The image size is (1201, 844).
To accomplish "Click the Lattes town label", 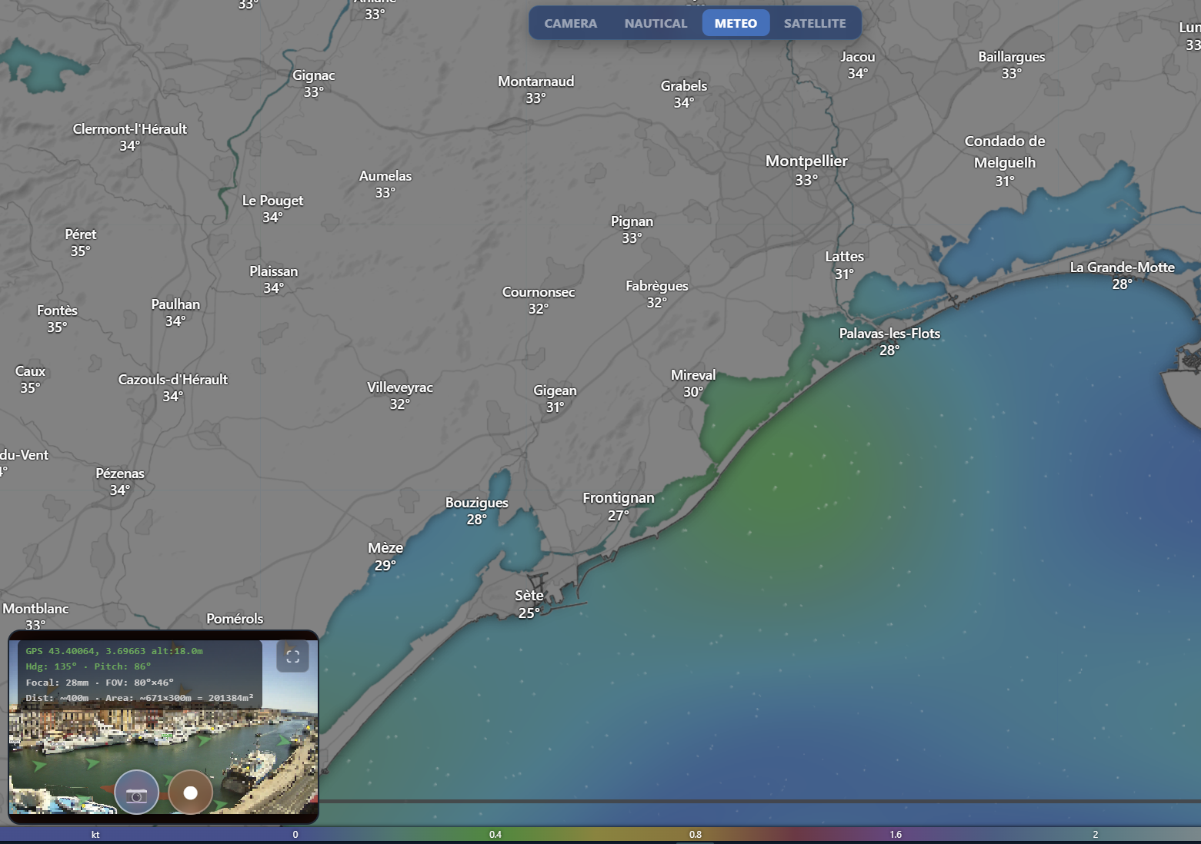I will (x=845, y=257).
